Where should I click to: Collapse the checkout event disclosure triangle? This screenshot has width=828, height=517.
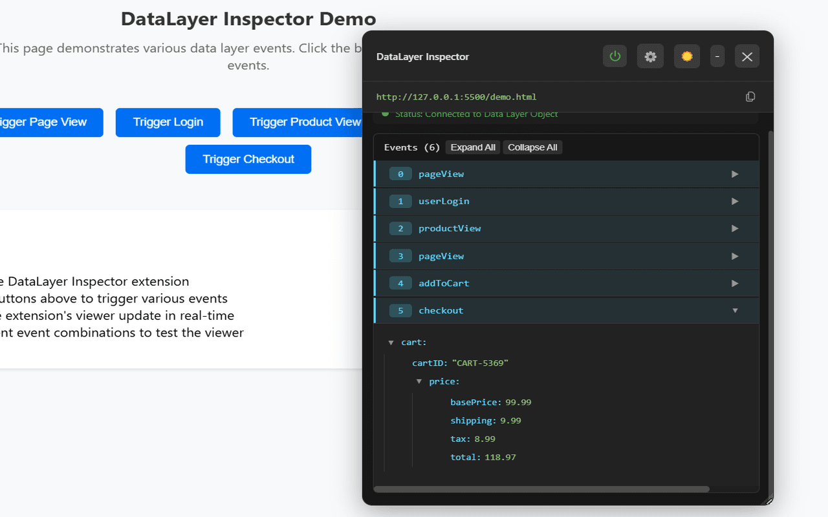(734, 310)
